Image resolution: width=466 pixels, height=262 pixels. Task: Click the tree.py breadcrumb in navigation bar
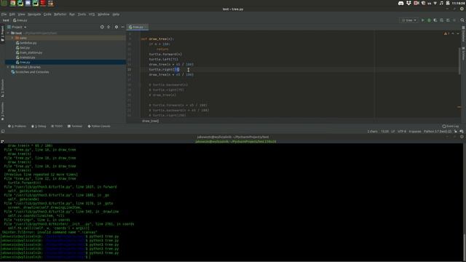click(20, 20)
